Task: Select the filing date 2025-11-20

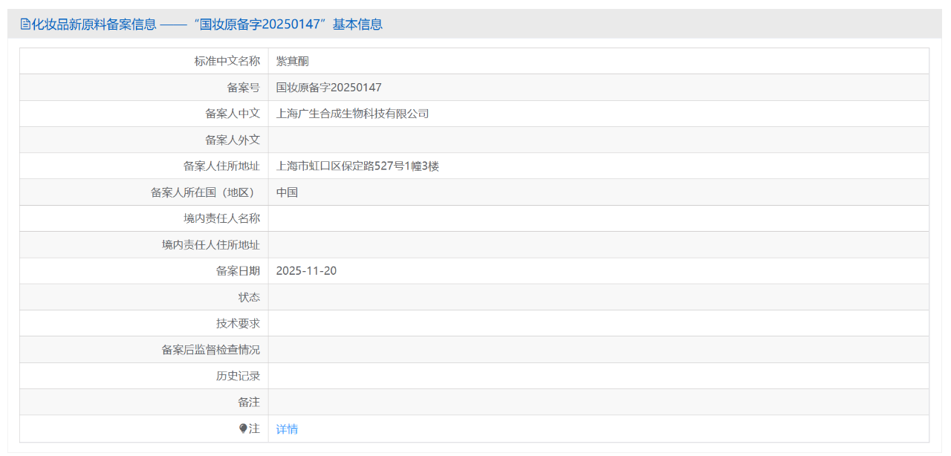Action: click(306, 270)
